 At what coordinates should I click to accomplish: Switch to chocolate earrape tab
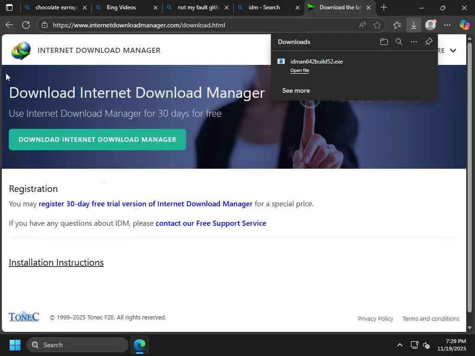(x=56, y=7)
